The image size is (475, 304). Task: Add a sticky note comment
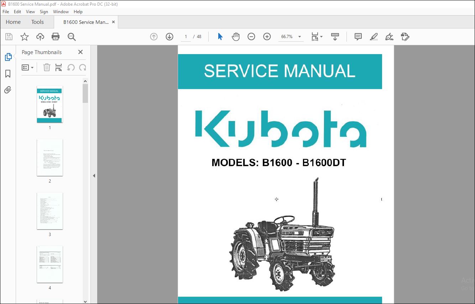coord(358,37)
